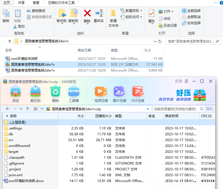Screen dimensions: 223x189
Task: Select the ssm环境软件说明 file in Explorer
Action: tap(84, 59)
